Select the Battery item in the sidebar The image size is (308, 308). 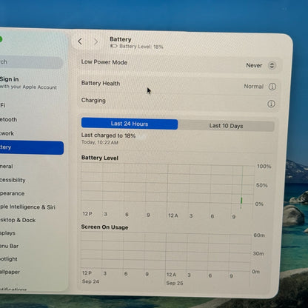click(x=32, y=147)
